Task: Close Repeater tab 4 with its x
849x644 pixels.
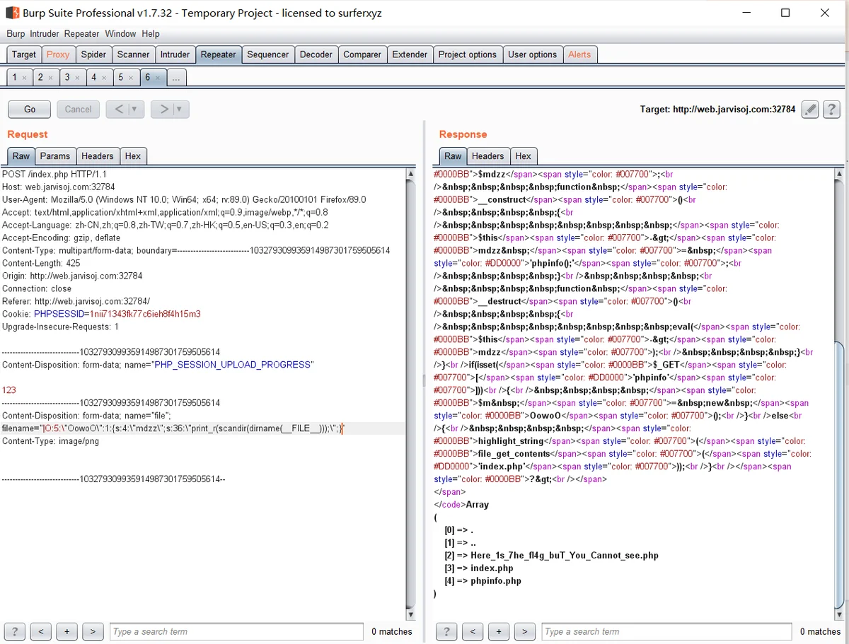Action: pyautogui.click(x=103, y=78)
